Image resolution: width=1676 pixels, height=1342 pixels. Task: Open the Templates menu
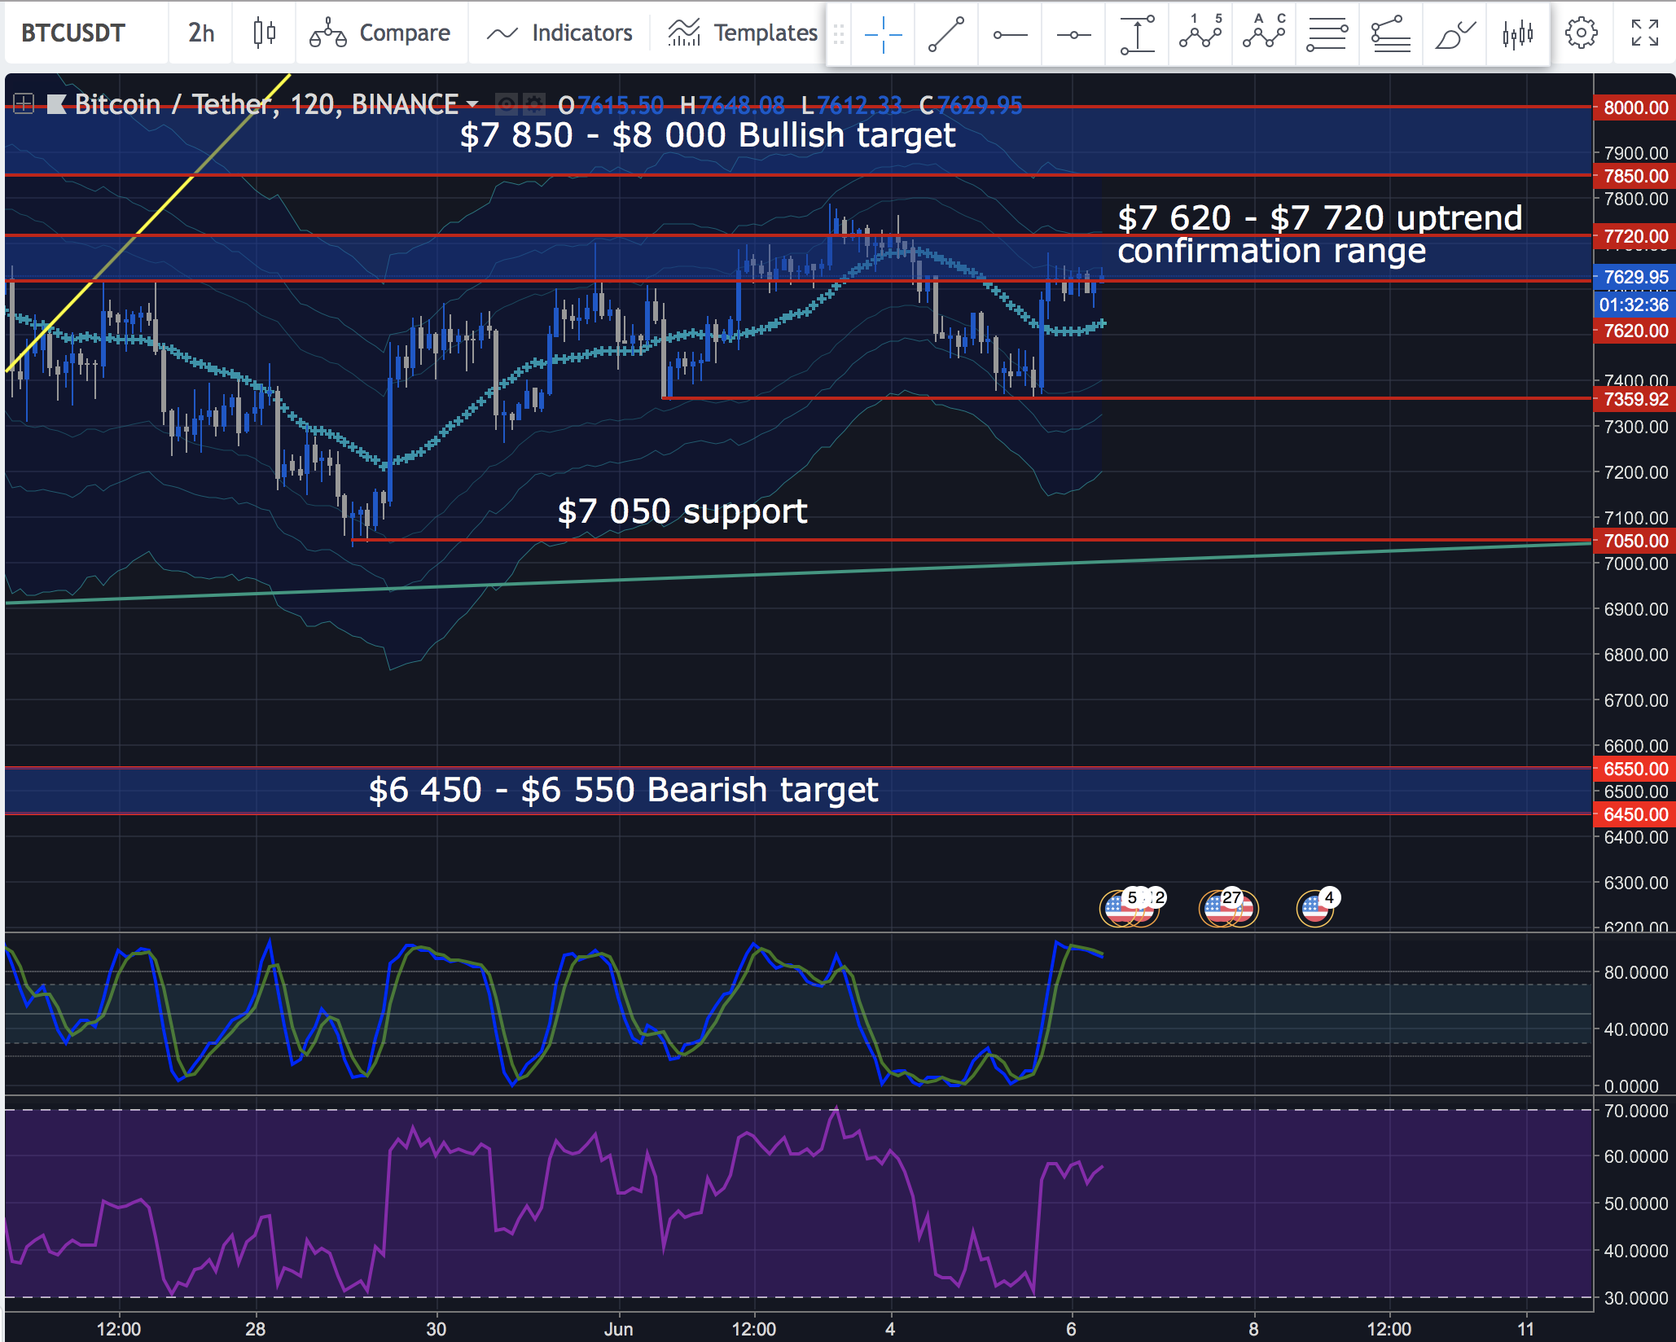[x=743, y=33]
